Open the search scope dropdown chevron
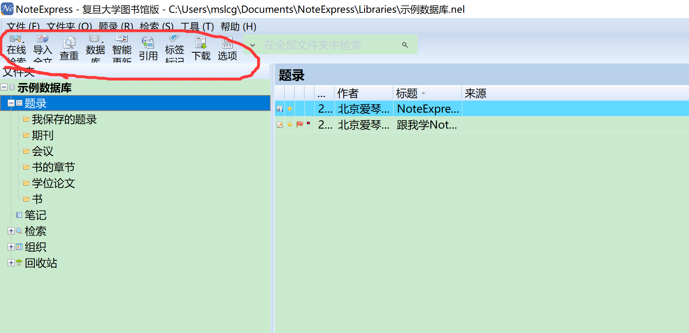Image resolution: width=689 pixels, height=333 pixels. point(253,45)
